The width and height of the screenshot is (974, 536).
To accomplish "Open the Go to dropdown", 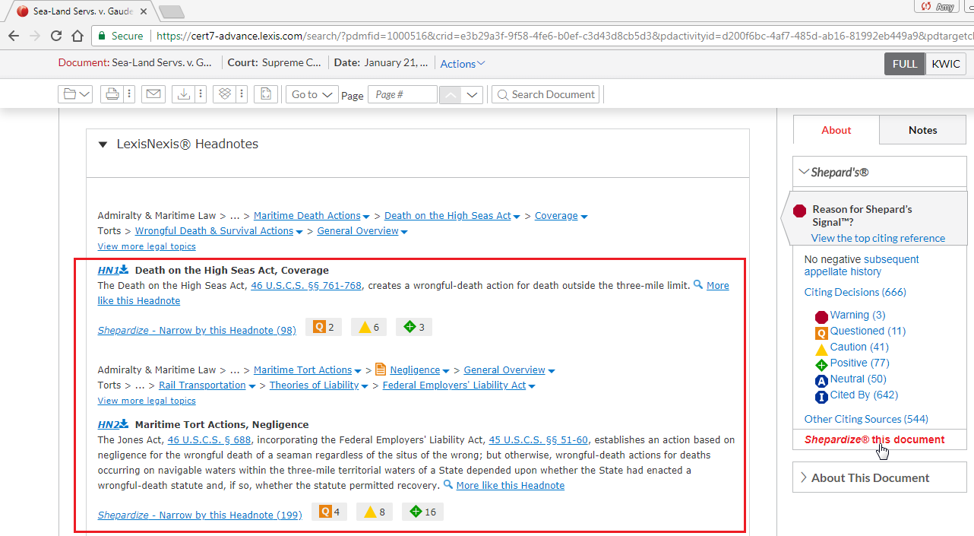I will pos(312,94).
